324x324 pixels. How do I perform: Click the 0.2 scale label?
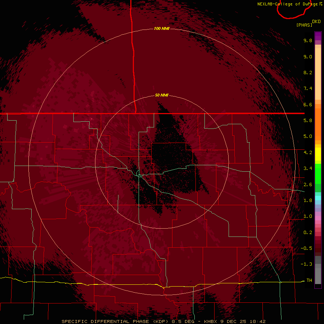[308, 233]
